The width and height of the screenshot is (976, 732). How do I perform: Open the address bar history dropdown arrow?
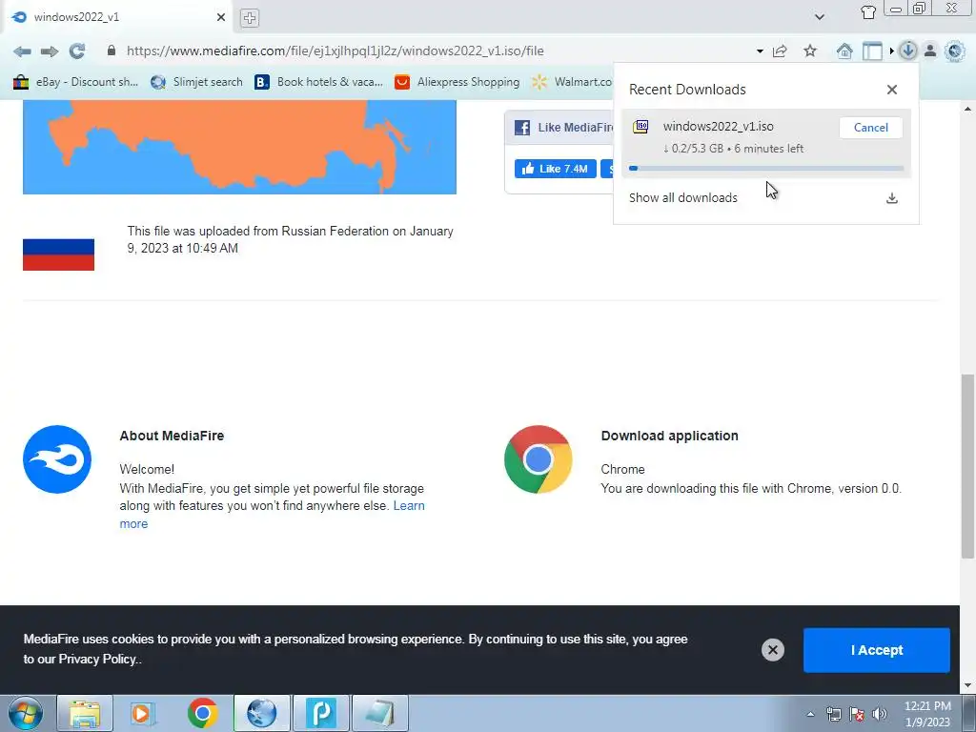[x=760, y=51]
